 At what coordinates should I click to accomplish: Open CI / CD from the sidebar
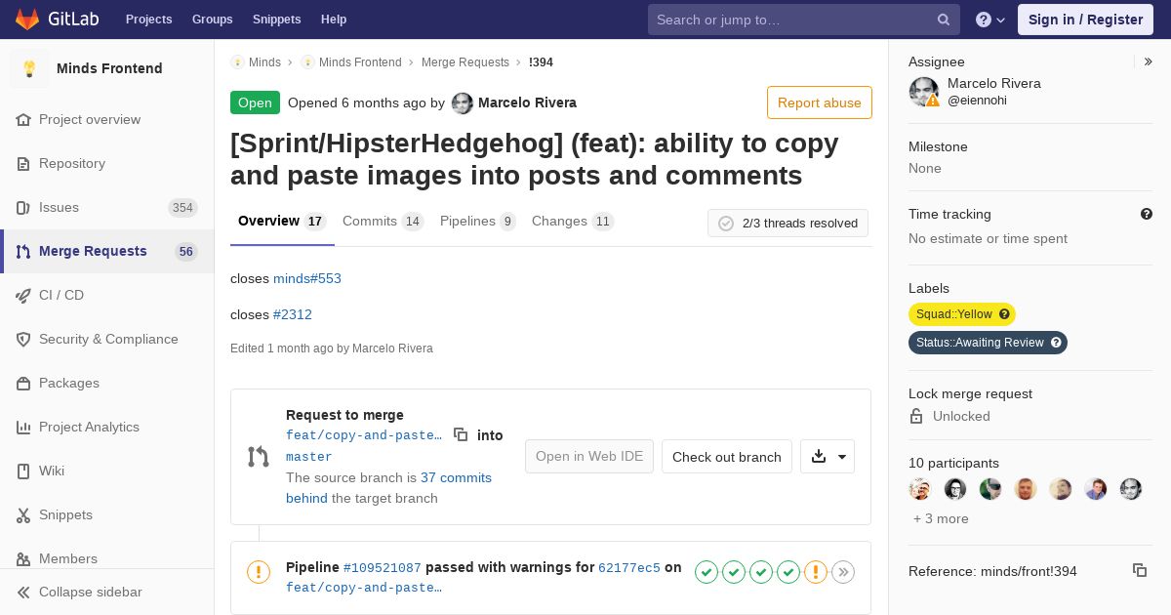(61, 295)
